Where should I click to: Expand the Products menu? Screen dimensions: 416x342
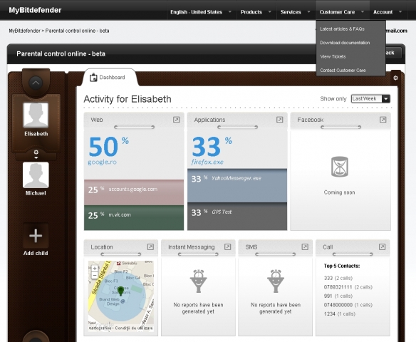(x=256, y=12)
